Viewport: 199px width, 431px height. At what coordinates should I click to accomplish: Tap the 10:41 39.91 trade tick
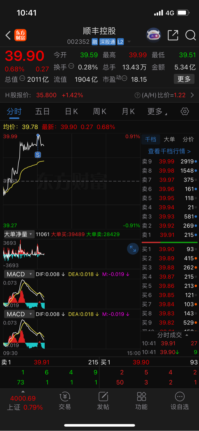click(x=169, y=343)
